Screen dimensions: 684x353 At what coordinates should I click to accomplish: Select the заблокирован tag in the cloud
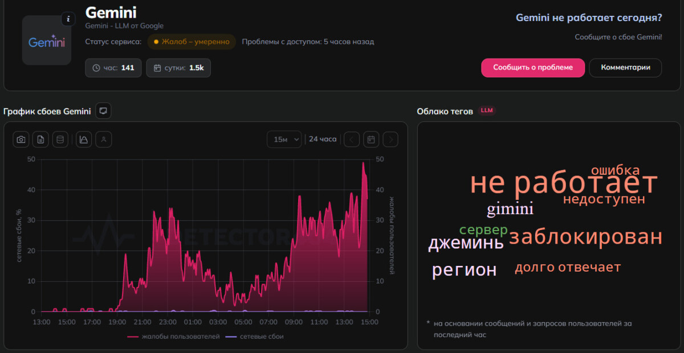coord(586,237)
